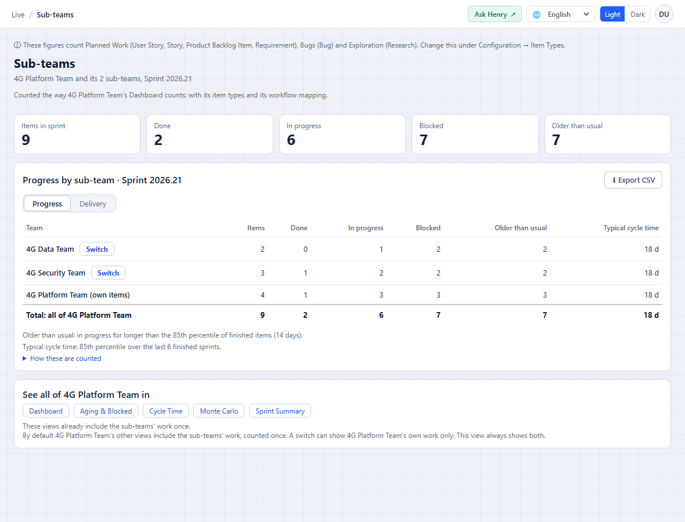This screenshot has width=685, height=522.
Task: Click the Typical cycle time footnote
Action: coord(122,347)
